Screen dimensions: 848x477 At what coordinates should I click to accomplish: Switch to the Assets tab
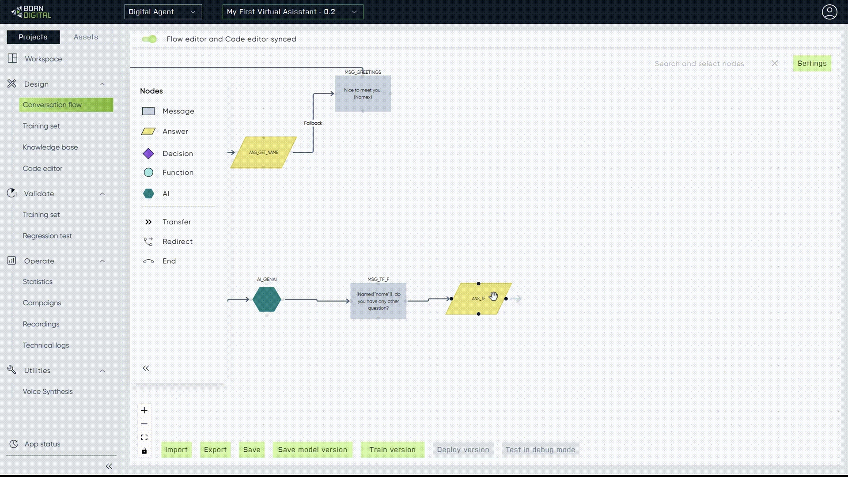click(86, 37)
